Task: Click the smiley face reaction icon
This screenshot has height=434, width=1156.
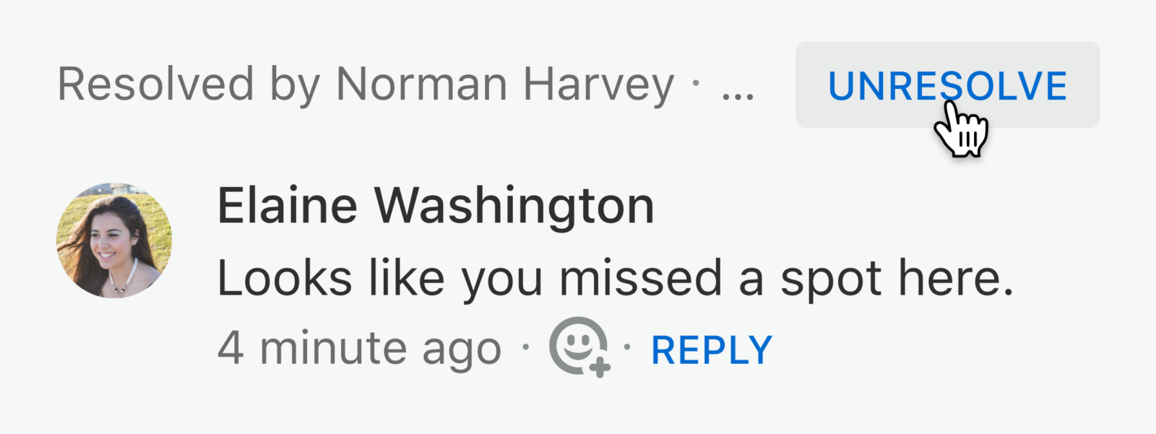Action: (x=578, y=344)
